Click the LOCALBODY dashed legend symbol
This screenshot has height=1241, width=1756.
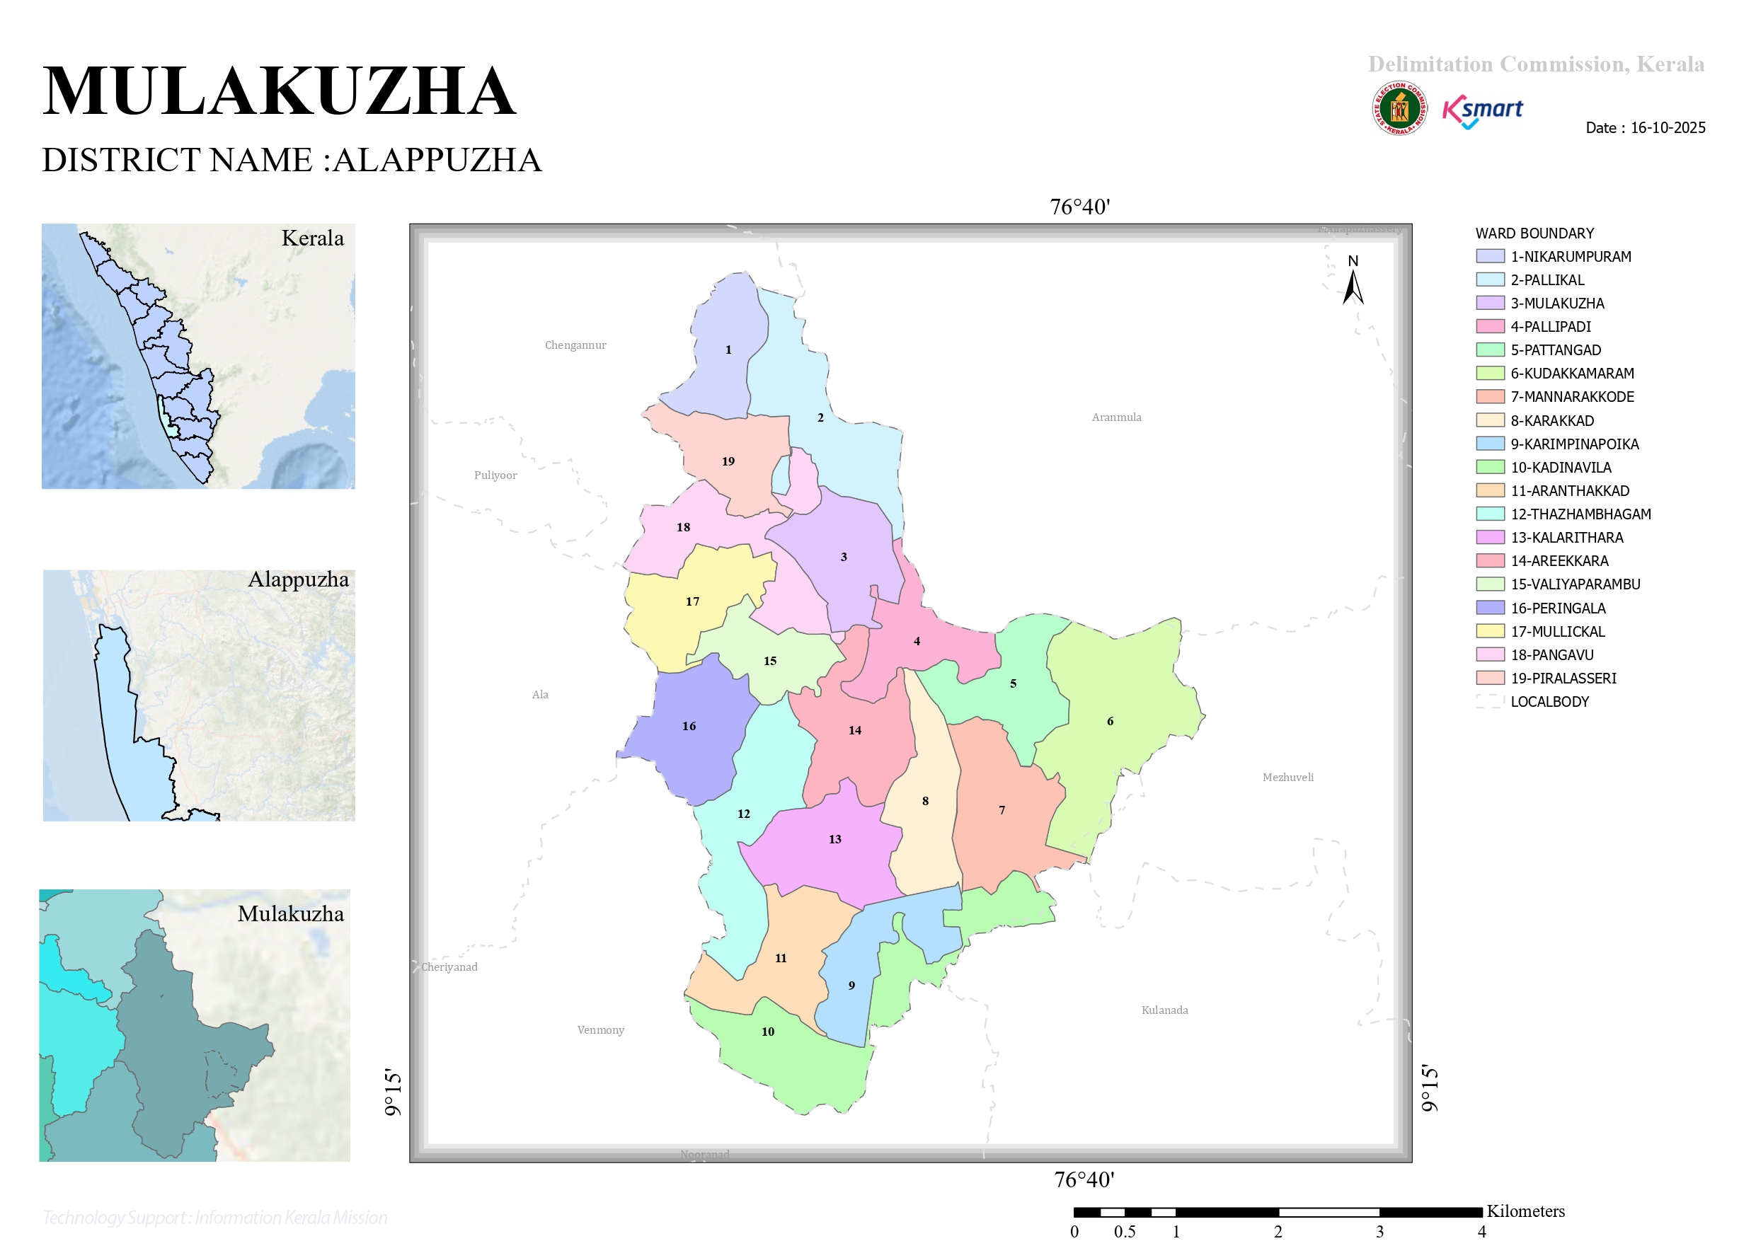pos(1490,701)
